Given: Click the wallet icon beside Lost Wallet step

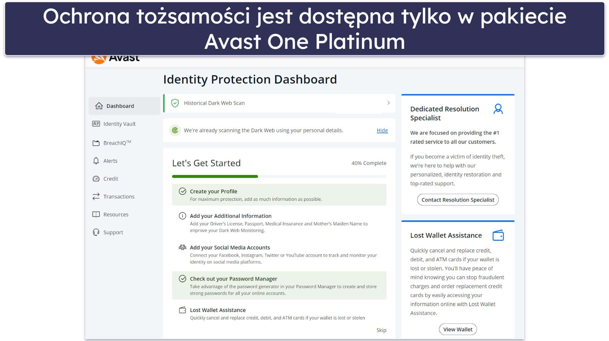Looking at the screenshot, I should coord(182,310).
